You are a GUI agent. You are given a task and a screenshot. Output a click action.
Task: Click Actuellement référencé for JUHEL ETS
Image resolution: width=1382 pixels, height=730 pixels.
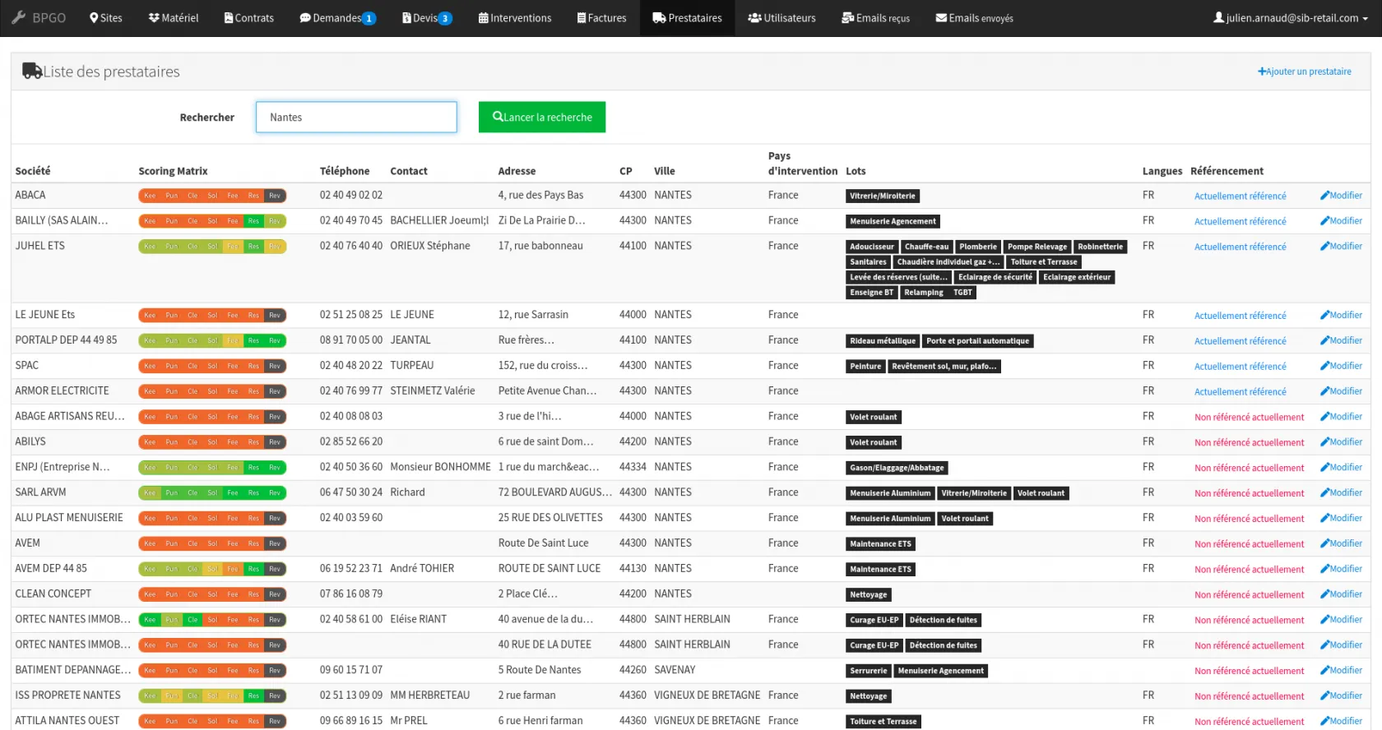(x=1240, y=247)
